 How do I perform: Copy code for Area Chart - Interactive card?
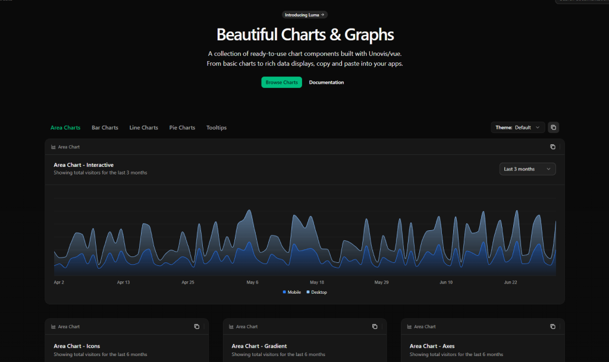coord(553,147)
